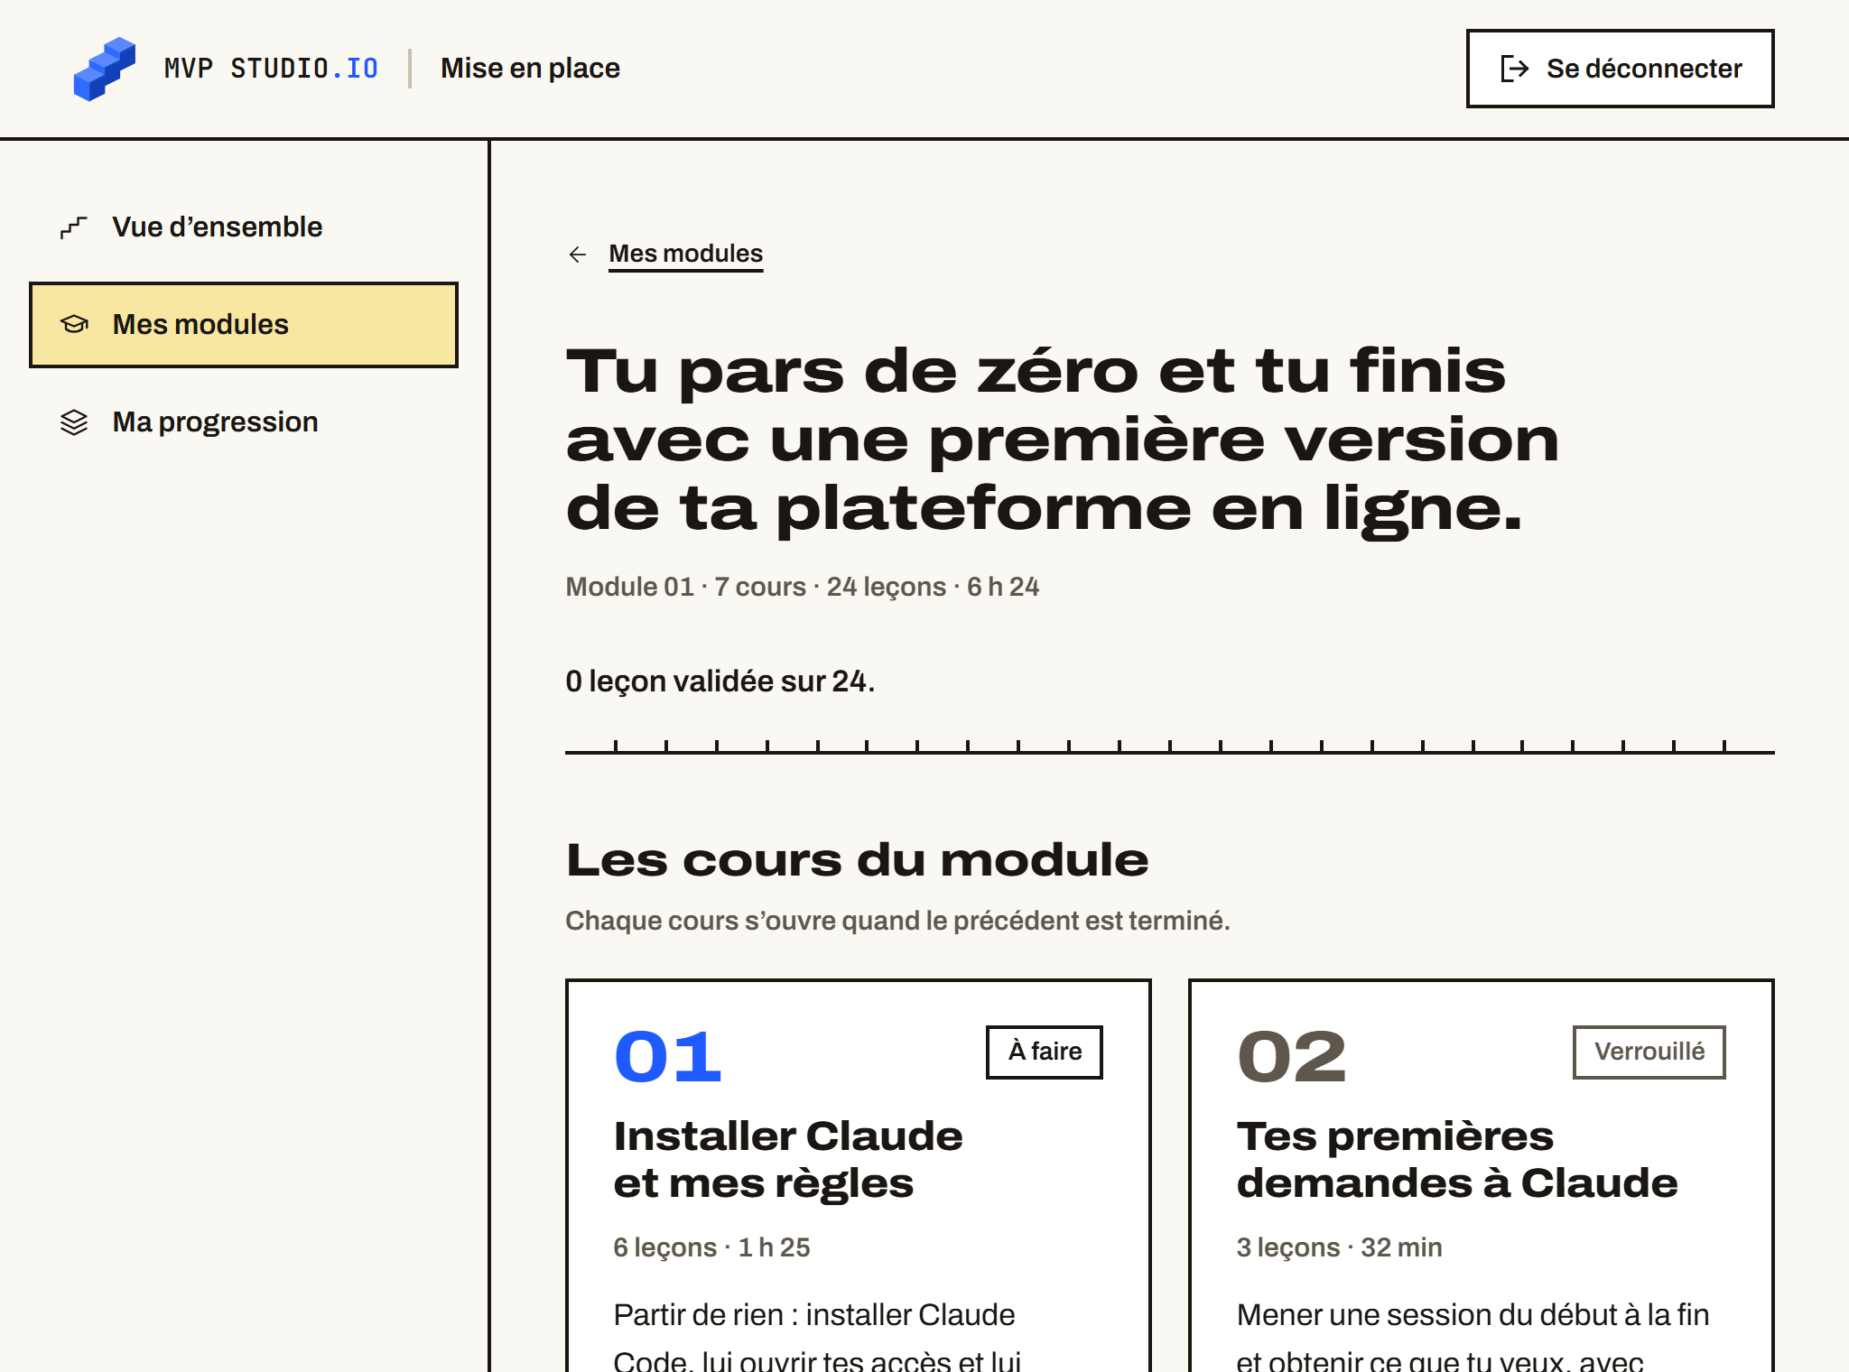Click the stacked layers icon beside Ma progression
Image resolution: width=1849 pixels, height=1372 pixels.
click(x=74, y=422)
